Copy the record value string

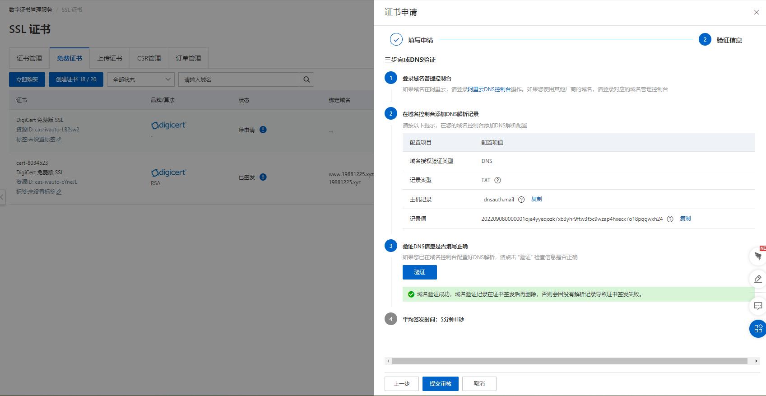[x=686, y=219]
